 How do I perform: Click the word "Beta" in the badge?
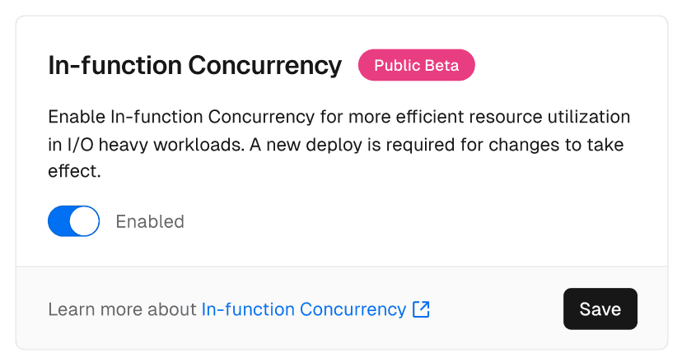click(x=441, y=66)
